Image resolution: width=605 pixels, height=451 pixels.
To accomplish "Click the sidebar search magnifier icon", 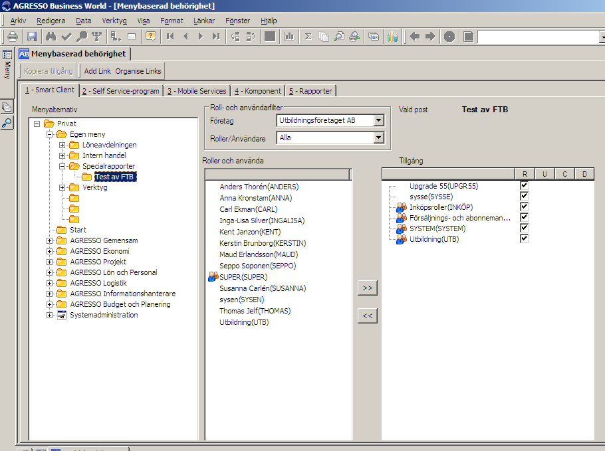I will (7, 123).
